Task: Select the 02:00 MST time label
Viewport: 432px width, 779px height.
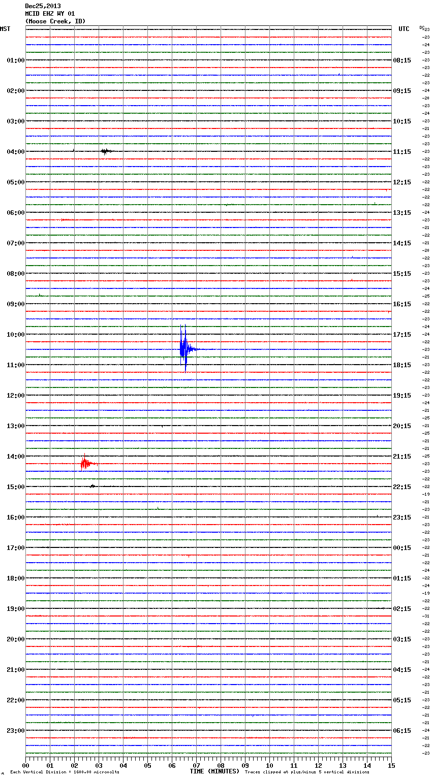Action: tap(15, 91)
